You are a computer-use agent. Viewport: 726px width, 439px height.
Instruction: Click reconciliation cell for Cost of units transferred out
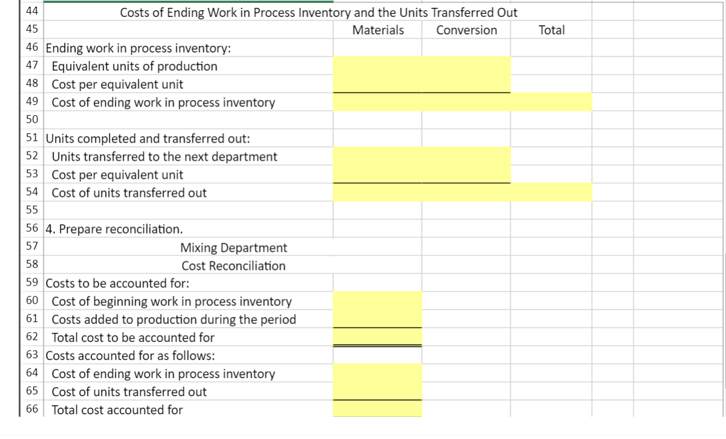click(x=377, y=391)
